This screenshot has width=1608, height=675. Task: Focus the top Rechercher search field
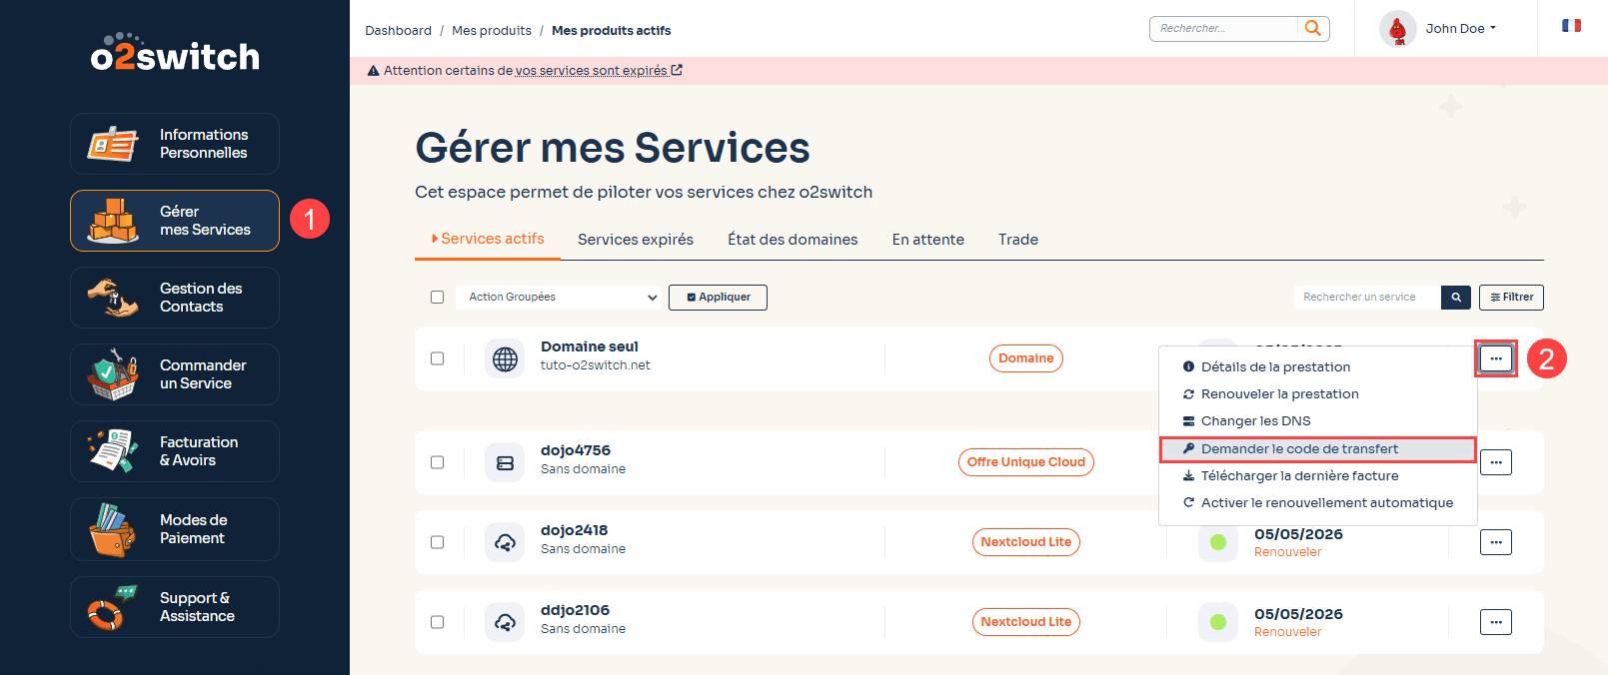click(x=1224, y=28)
